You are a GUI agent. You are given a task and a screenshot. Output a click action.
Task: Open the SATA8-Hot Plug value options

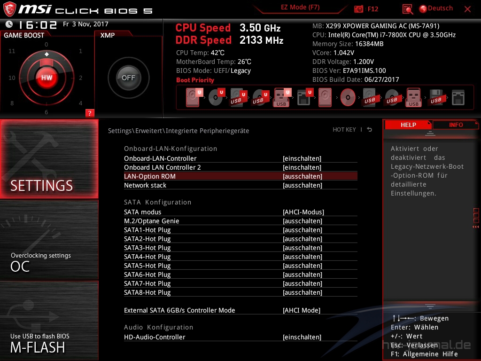point(303,292)
